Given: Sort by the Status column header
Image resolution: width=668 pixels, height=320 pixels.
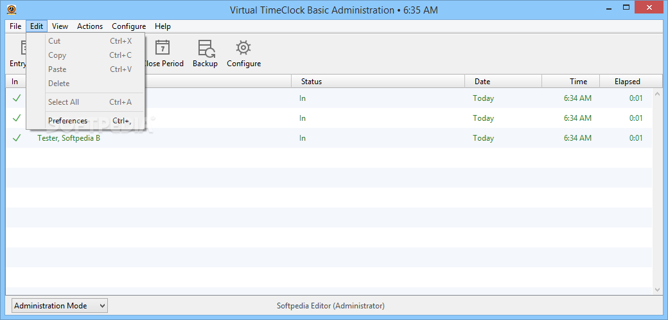Looking at the screenshot, I should pos(378,81).
